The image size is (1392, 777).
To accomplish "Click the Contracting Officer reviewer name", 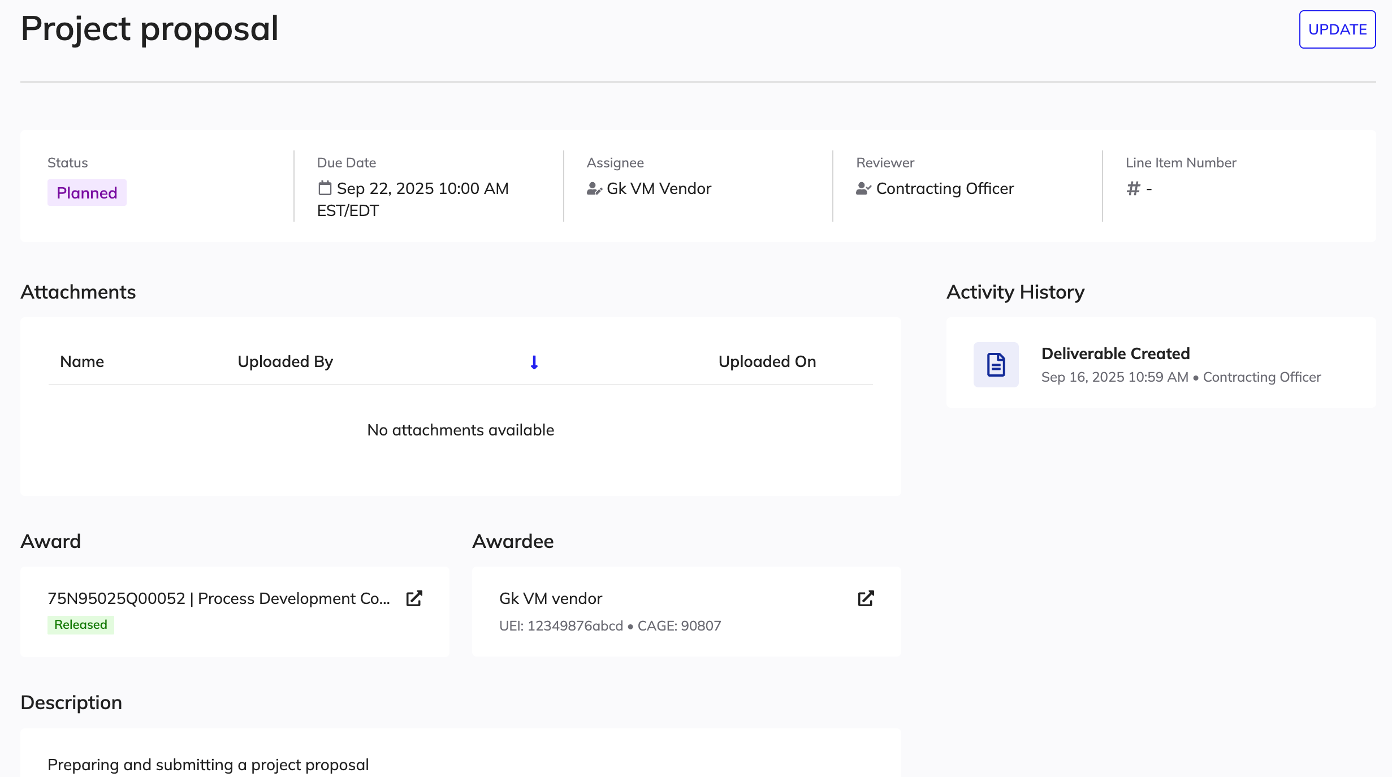I will 945,188.
